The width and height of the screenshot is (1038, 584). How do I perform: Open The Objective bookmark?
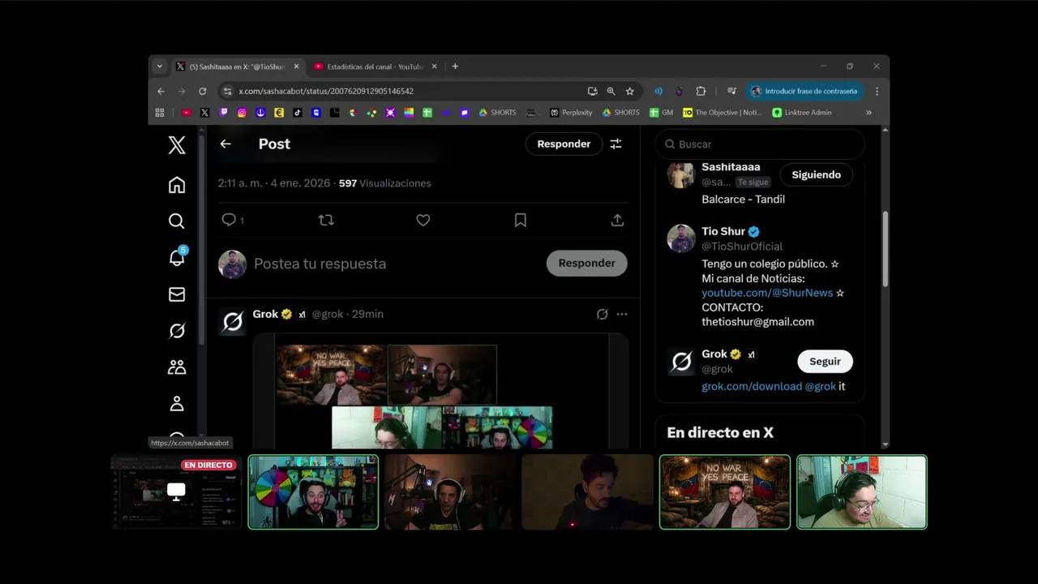[723, 113]
